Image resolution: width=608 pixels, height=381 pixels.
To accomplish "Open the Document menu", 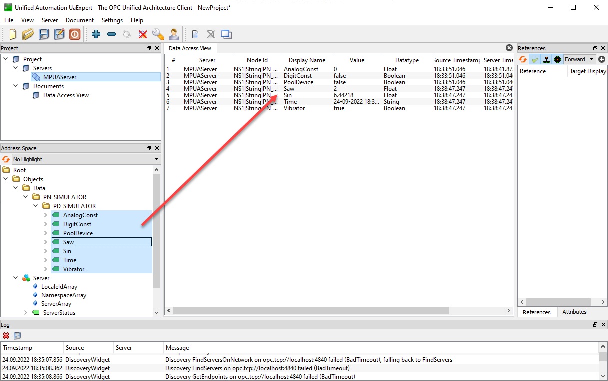I will click(80, 20).
